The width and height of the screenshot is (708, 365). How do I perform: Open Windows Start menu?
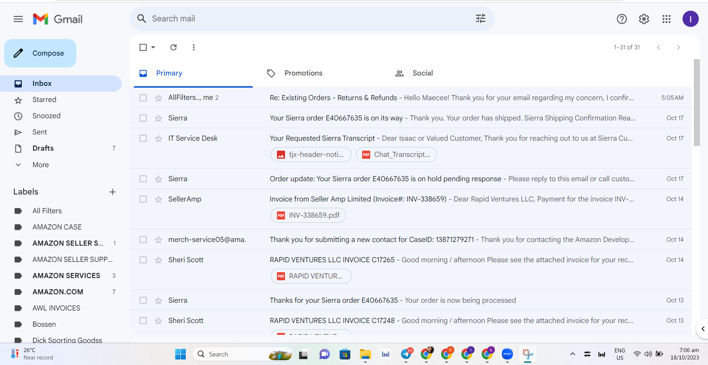(180, 354)
